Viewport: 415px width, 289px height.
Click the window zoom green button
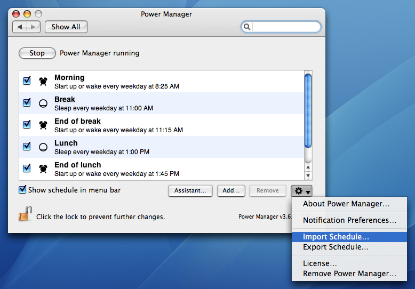pyautogui.click(x=38, y=14)
